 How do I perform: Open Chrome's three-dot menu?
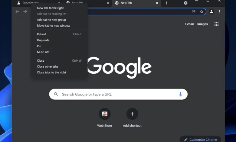pyautogui.click(x=219, y=11)
